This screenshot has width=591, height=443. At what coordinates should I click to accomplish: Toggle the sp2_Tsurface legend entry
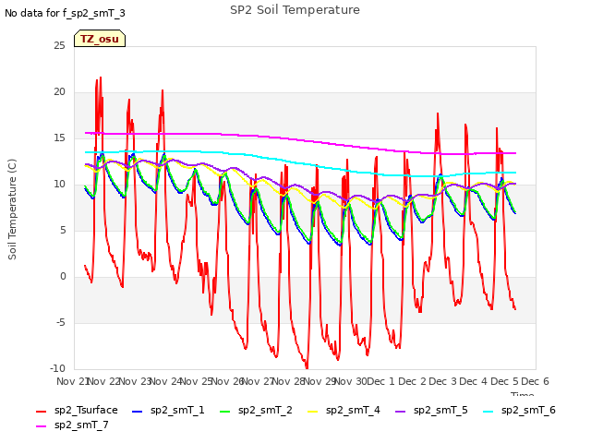77,410
